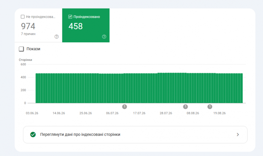The image size is (263, 156).
Task: Click the 06.07.26 date label
Action: click(x=112, y=113)
